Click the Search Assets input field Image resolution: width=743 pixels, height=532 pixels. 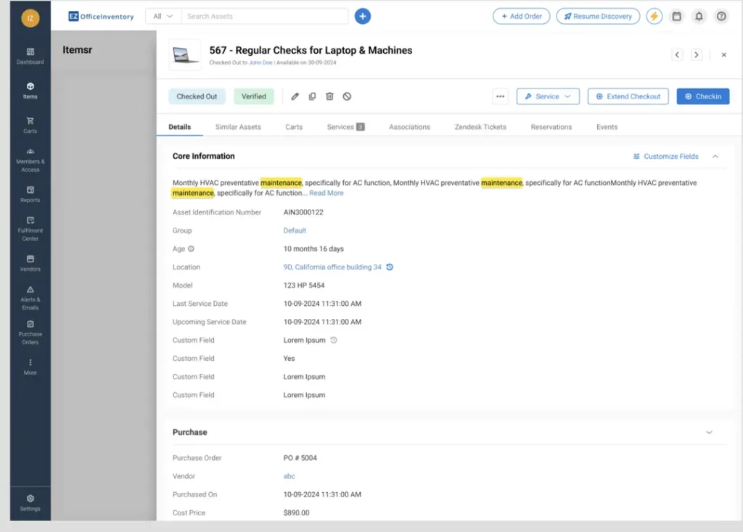[265, 16]
